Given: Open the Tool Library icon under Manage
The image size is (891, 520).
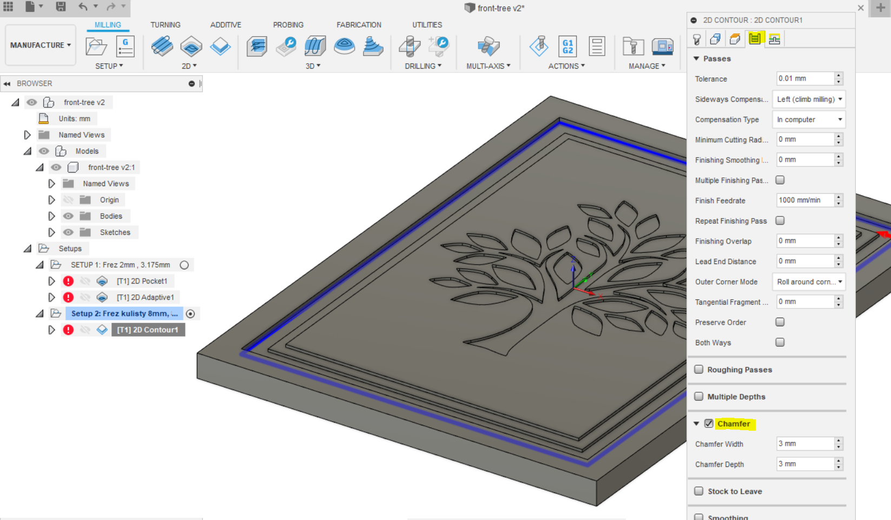Looking at the screenshot, I should (x=633, y=48).
